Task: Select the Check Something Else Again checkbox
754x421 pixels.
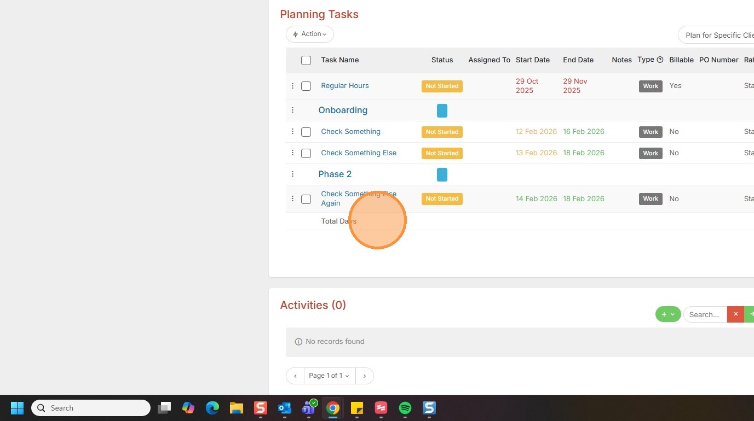Action: (x=306, y=199)
